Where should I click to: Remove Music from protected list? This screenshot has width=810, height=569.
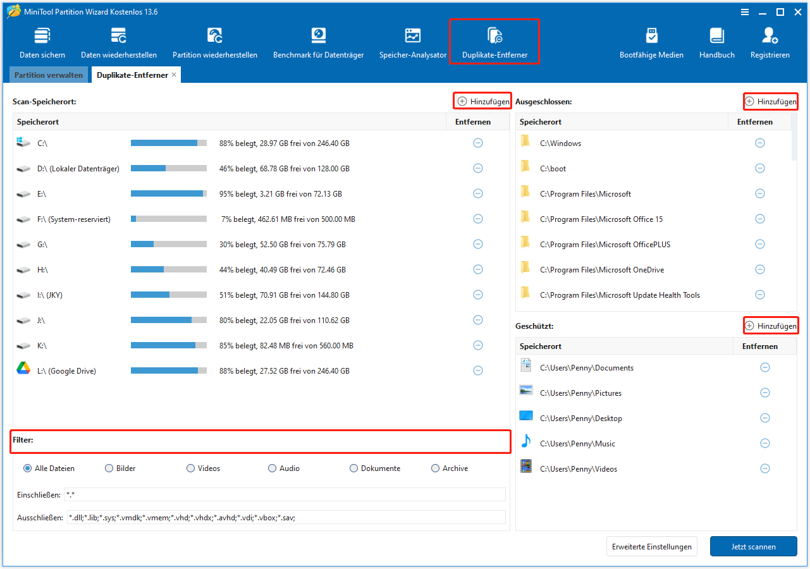point(765,443)
